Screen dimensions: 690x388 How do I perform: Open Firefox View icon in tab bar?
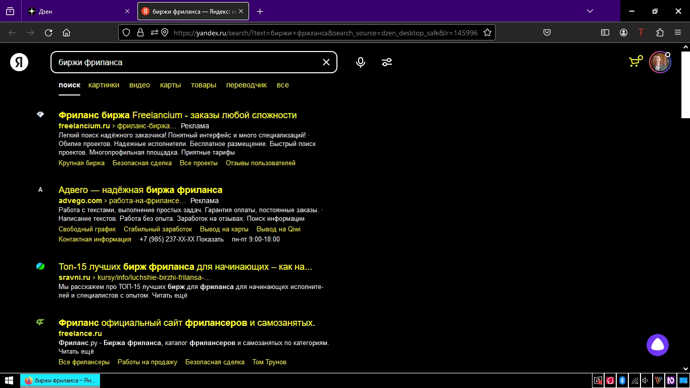click(x=10, y=11)
